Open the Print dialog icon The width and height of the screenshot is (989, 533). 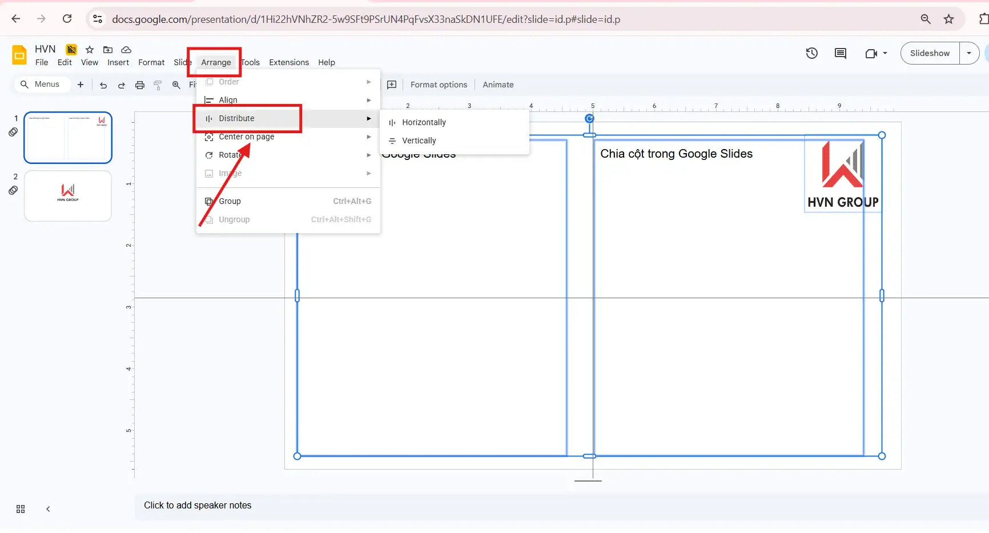139,85
